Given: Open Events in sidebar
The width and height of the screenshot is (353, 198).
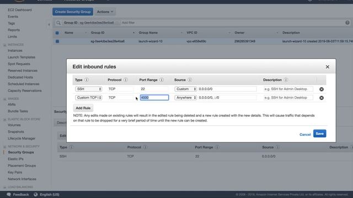Looking at the screenshot, I should (13, 16).
